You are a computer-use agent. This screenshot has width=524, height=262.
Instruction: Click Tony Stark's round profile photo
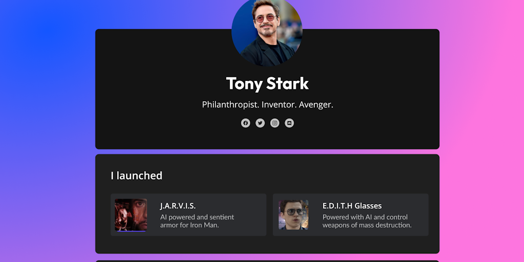click(x=267, y=32)
